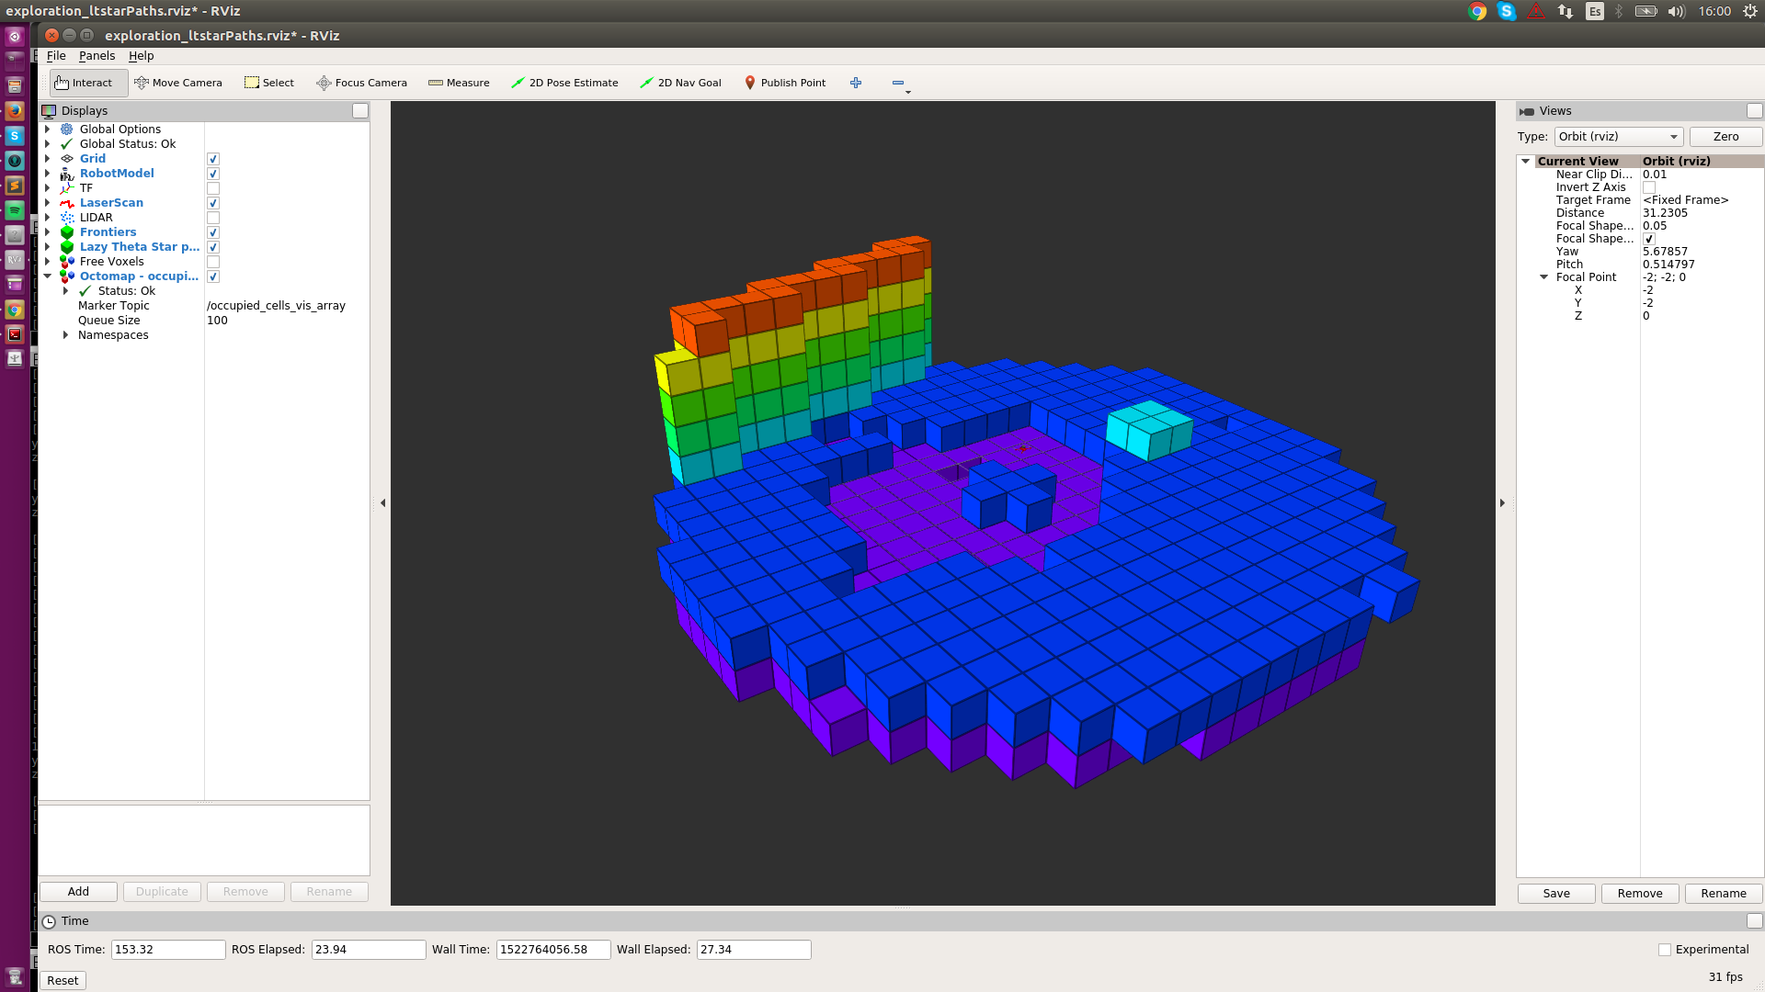Click the Reset time button
Image resolution: width=1765 pixels, height=992 pixels.
pyautogui.click(x=63, y=981)
